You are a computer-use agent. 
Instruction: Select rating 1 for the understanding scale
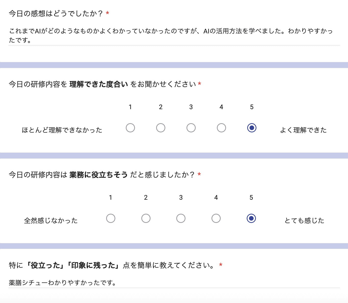[130, 128]
